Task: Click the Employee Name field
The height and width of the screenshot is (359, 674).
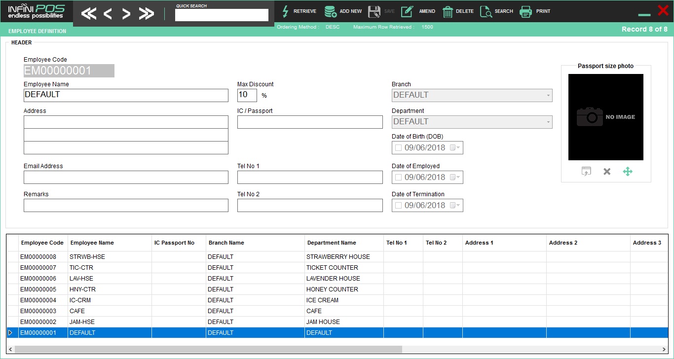Action: (x=126, y=95)
